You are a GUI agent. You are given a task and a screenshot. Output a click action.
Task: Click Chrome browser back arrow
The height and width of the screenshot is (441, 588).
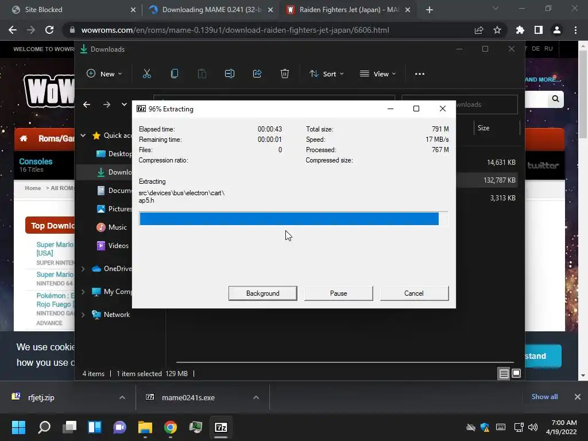13,30
